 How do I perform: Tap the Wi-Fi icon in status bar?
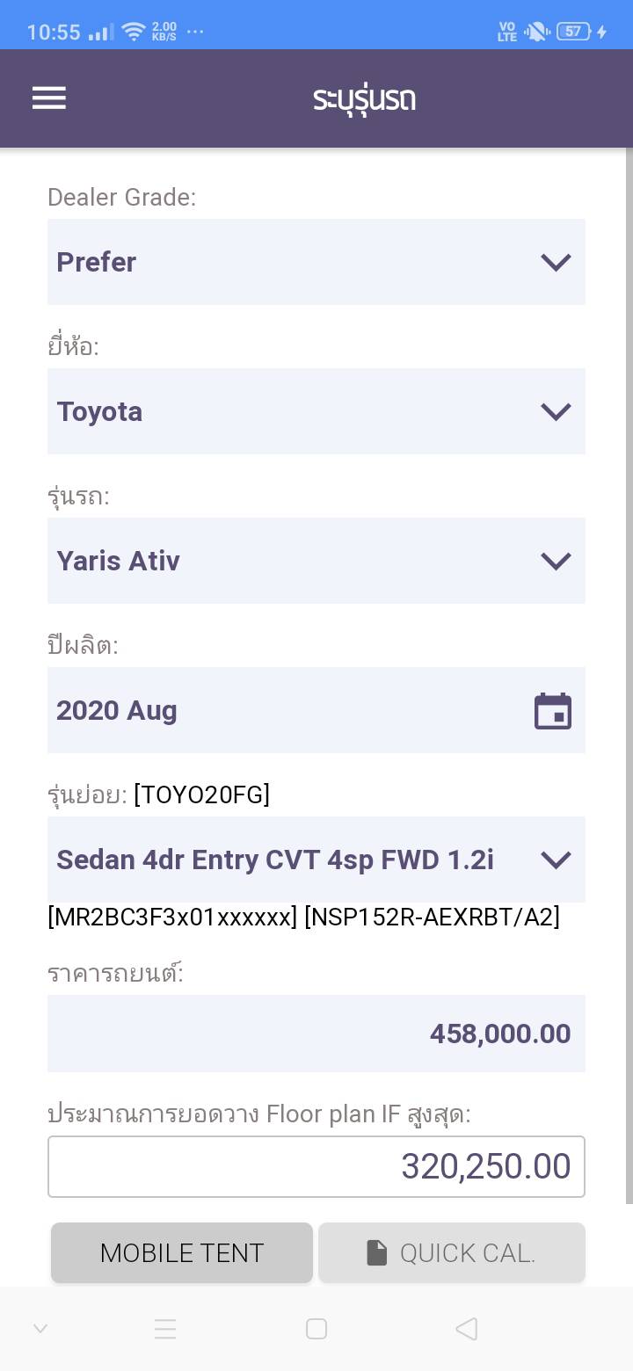(x=134, y=33)
